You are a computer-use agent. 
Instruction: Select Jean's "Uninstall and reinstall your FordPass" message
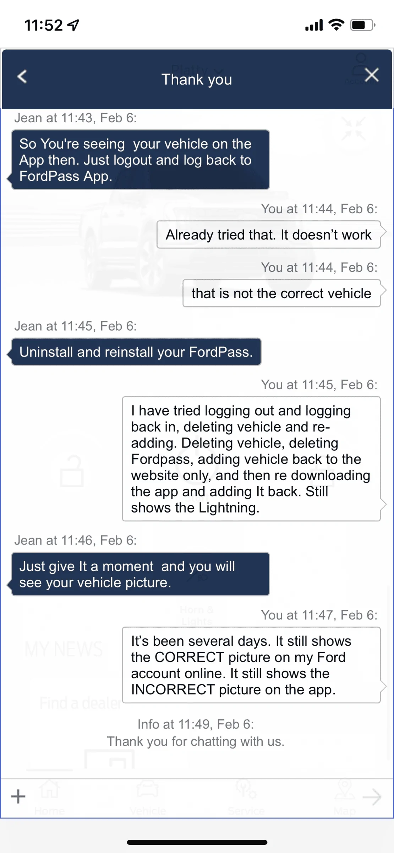tap(136, 352)
